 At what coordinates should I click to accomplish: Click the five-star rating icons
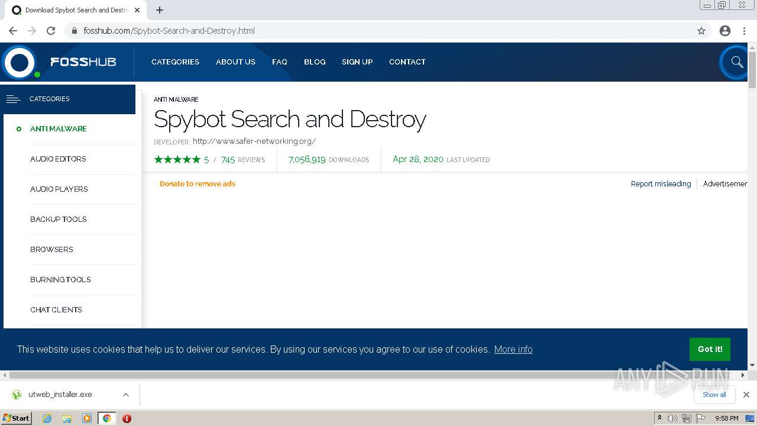tap(177, 159)
